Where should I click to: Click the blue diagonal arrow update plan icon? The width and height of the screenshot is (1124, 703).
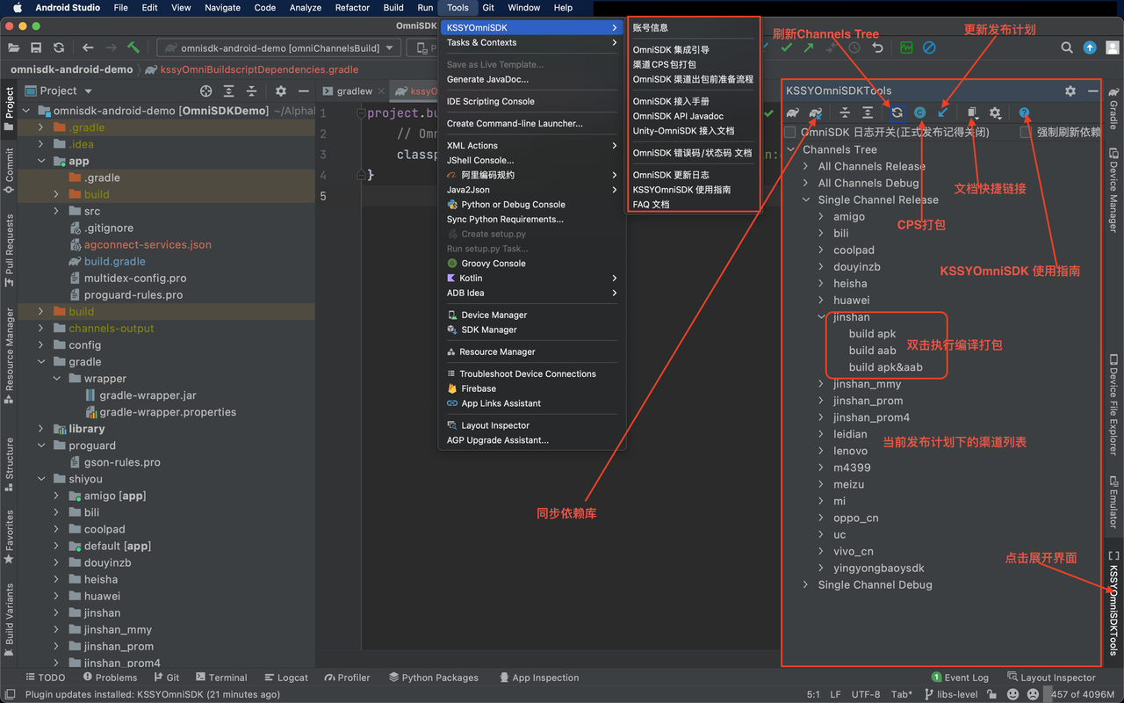[942, 112]
